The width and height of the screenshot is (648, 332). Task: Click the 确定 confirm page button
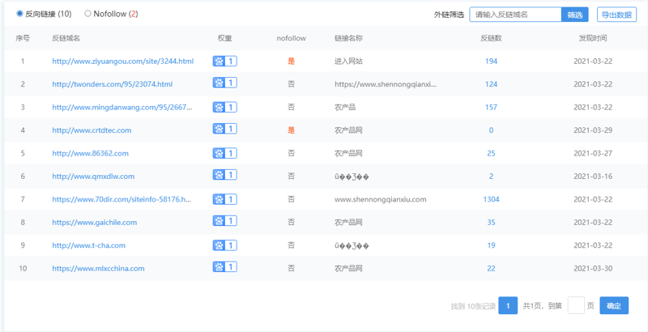click(x=614, y=305)
